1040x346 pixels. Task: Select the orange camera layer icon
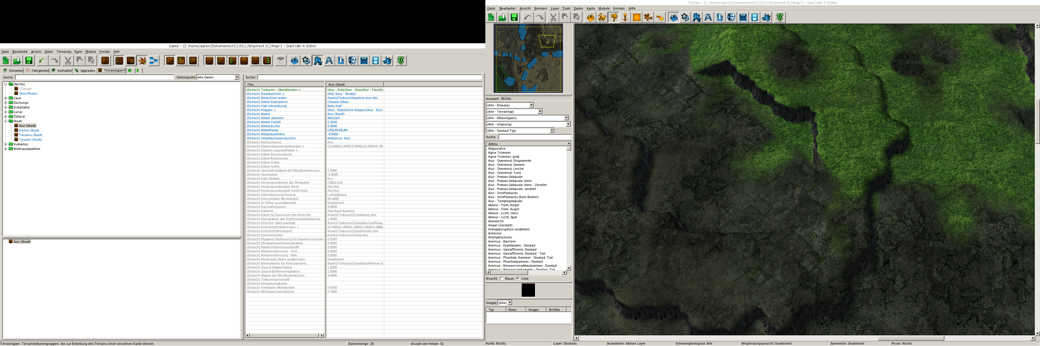tap(648, 17)
